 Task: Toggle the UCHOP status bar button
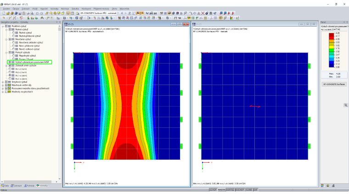(213, 190)
